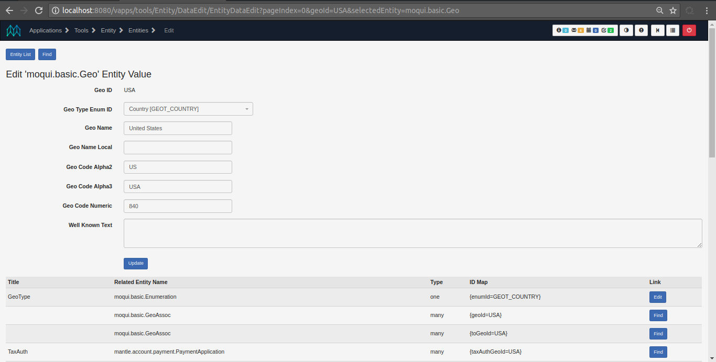Open the exclamation notification history
This screenshot has width=716, height=362.
coord(642,30)
